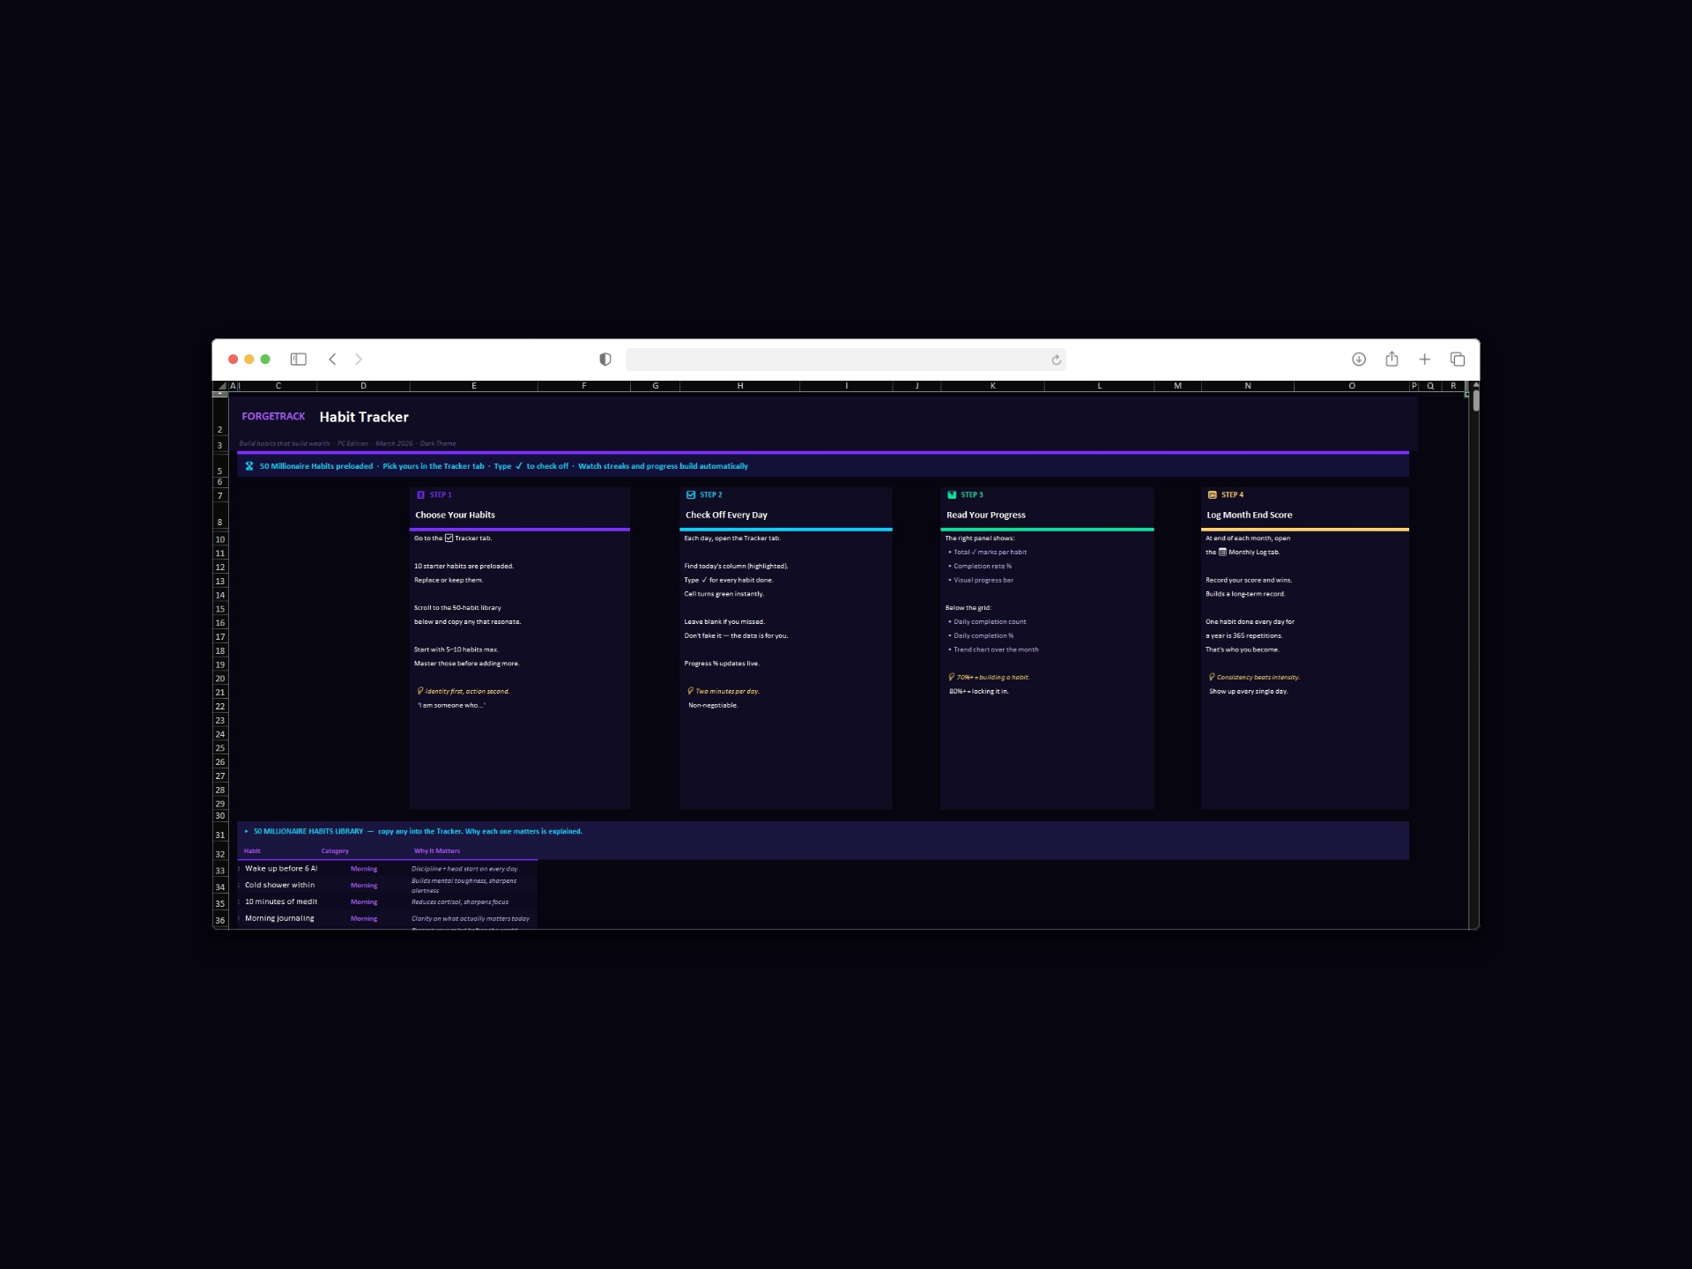
Task: Expand the 50 Millionaire Habits Library arrow
Action: (x=246, y=832)
